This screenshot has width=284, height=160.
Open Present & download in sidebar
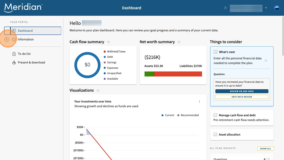coord(31,62)
